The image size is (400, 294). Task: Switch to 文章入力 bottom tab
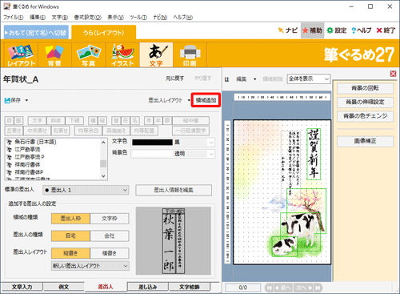pyautogui.click(x=22, y=287)
